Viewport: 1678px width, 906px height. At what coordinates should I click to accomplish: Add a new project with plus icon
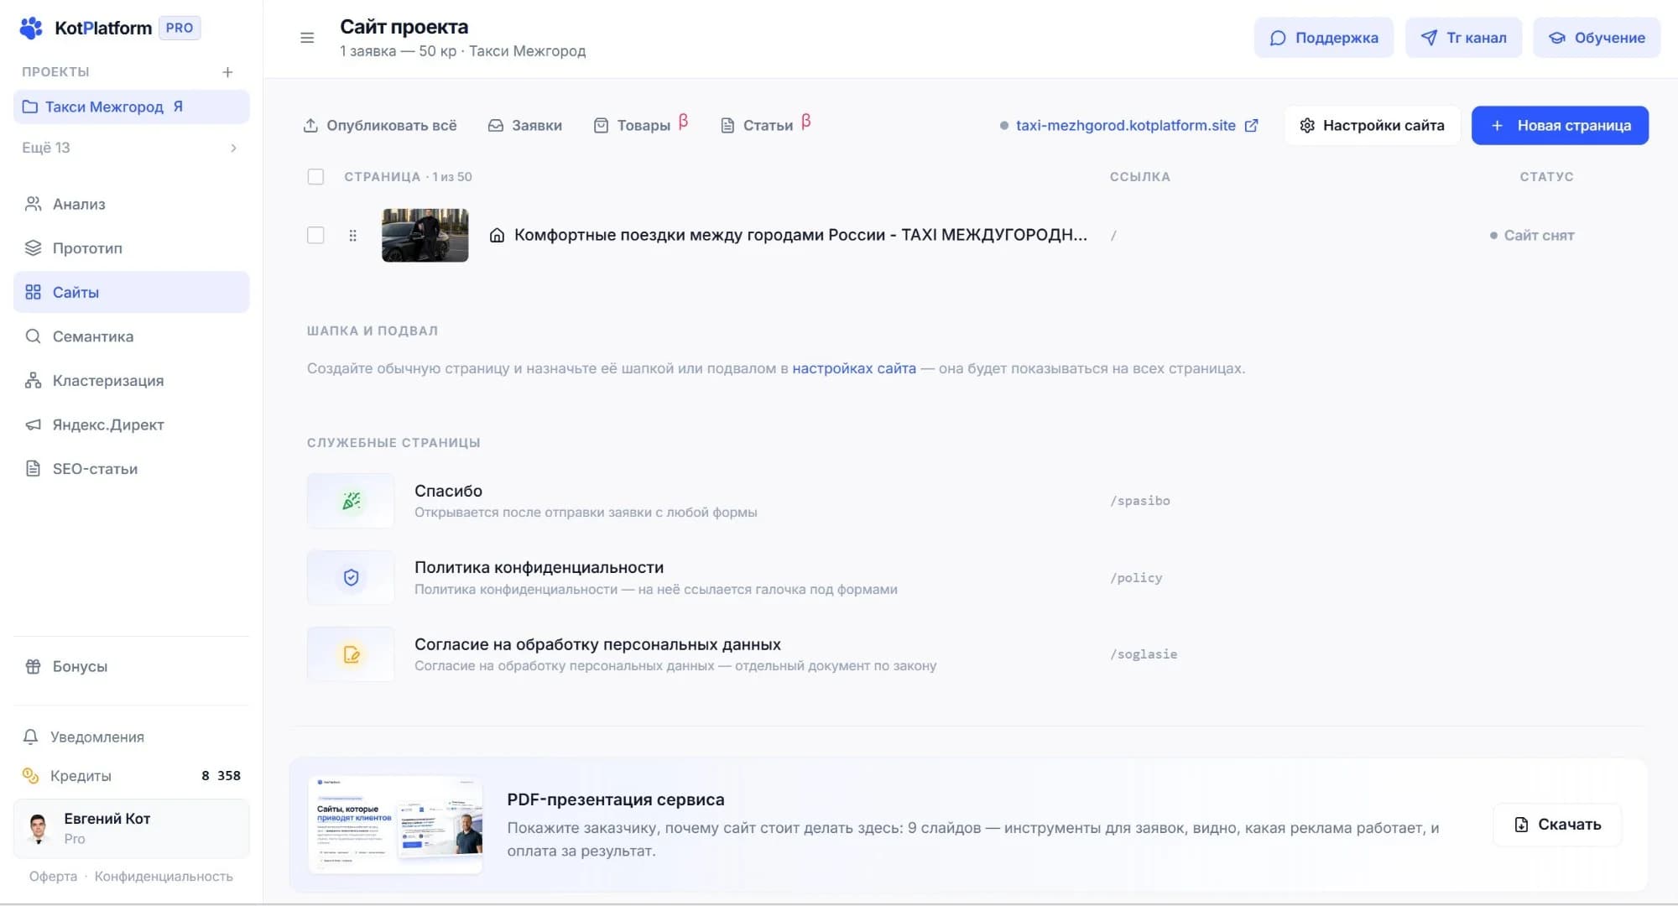227,72
